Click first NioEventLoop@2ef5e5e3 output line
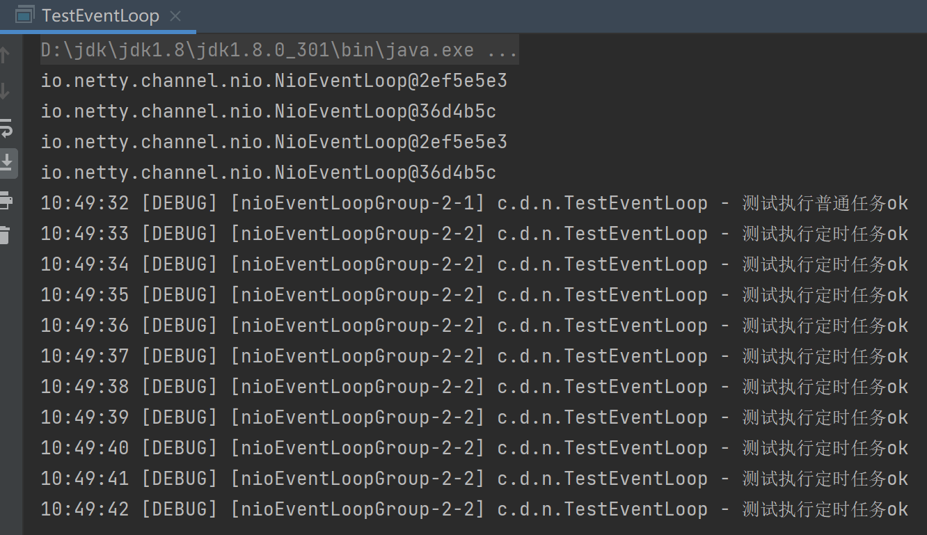 coord(274,81)
